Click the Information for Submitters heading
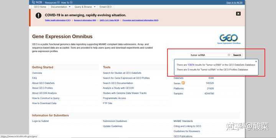 pos(50,115)
